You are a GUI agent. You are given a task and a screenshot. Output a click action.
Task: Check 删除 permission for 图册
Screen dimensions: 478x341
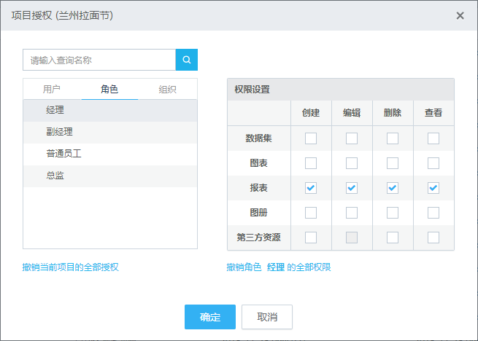[x=393, y=213]
